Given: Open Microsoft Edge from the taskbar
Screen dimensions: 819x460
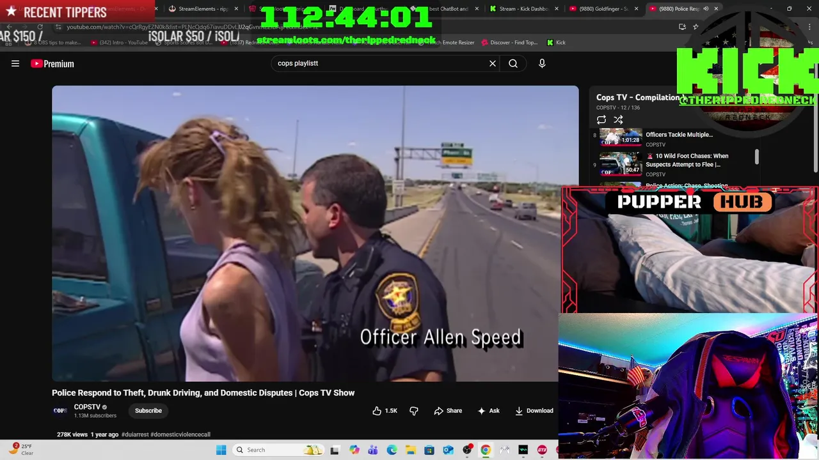Looking at the screenshot, I should tap(392, 450).
